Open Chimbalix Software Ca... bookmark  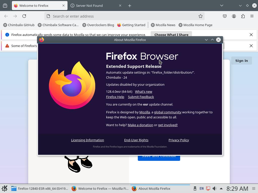[58, 25]
